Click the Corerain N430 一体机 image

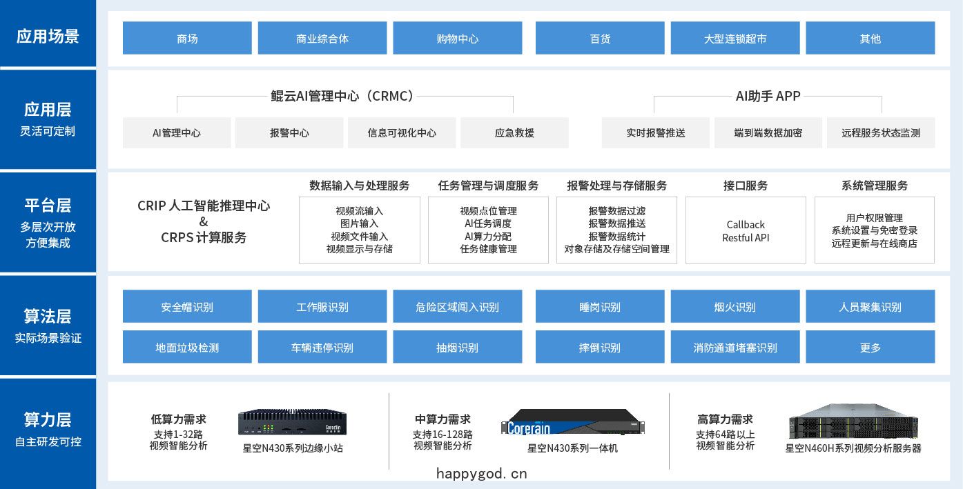pos(574,422)
